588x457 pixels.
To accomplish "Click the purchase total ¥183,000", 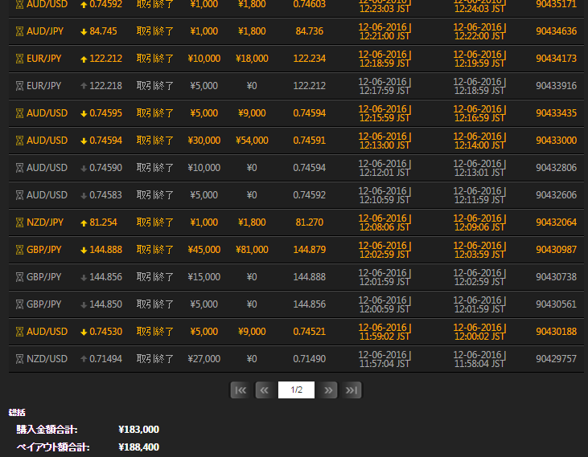I will 138,430.
